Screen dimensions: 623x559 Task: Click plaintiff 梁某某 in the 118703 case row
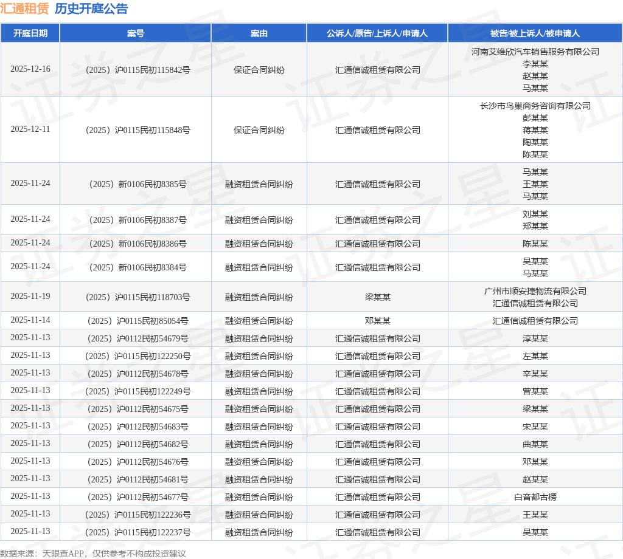377,297
